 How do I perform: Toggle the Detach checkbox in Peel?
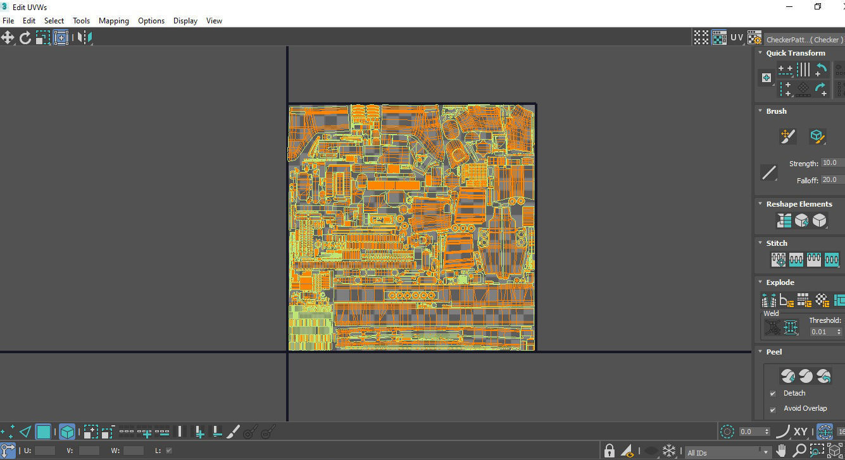pos(773,393)
